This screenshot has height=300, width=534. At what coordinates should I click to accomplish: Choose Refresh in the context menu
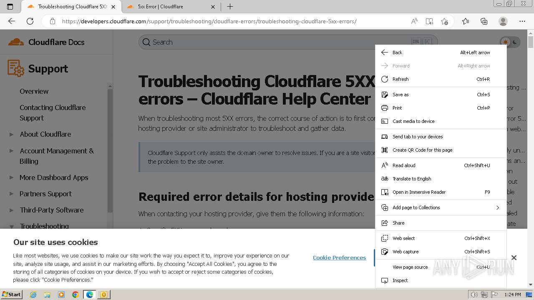click(441, 79)
